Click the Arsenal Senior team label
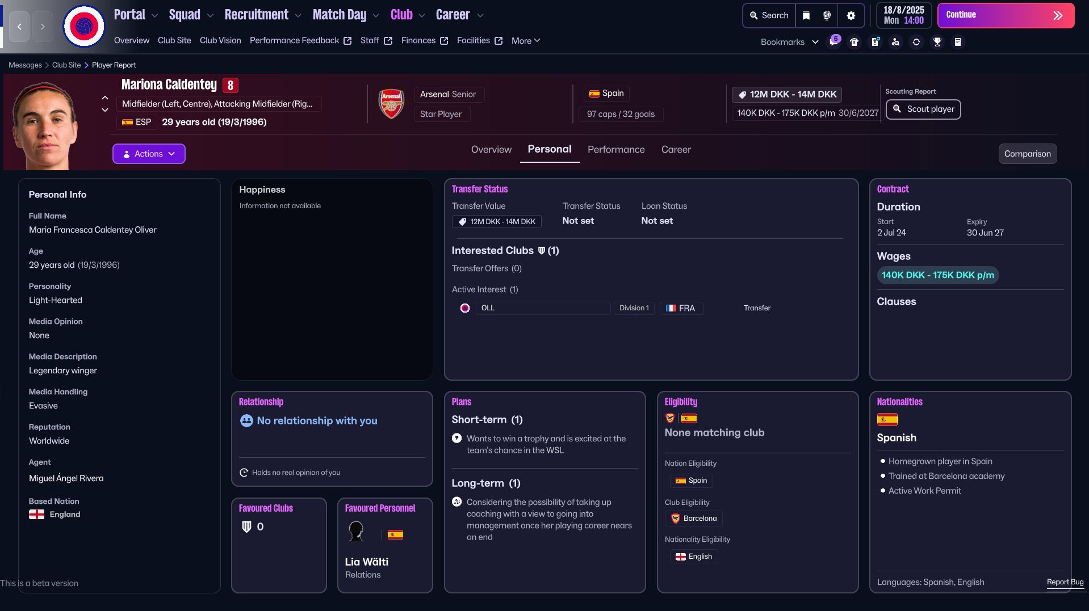The image size is (1089, 611). tap(448, 94)
